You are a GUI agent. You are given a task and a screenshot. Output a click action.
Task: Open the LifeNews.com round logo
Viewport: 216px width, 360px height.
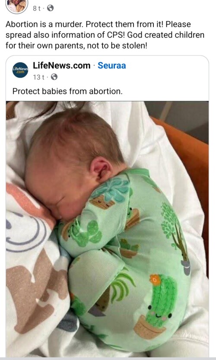click(20, 70)
